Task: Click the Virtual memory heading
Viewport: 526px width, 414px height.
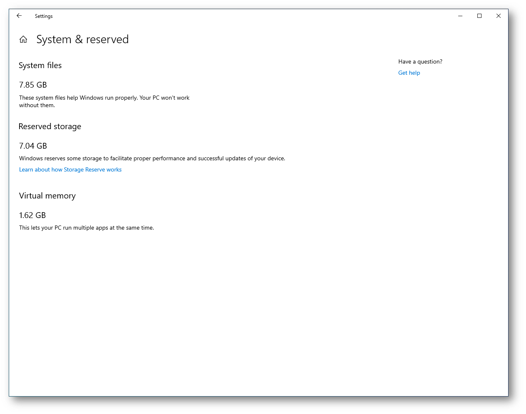Action: (x=47, y=196)
